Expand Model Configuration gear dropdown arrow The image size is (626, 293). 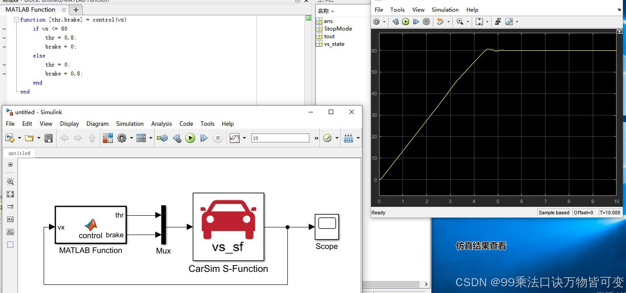pos(131,138)
